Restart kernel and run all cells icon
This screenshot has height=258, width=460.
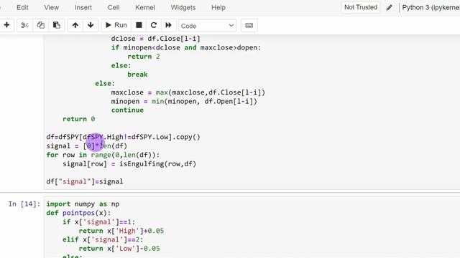coord(168,25)
